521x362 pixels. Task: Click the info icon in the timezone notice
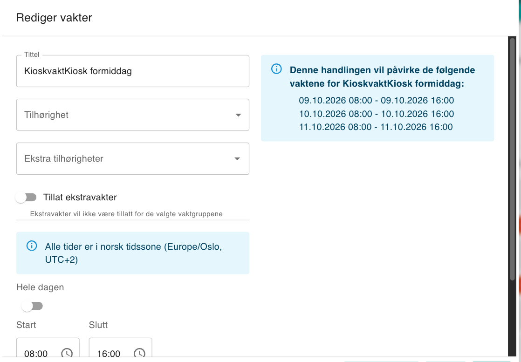pyautogui.click(x=32, y=246)
